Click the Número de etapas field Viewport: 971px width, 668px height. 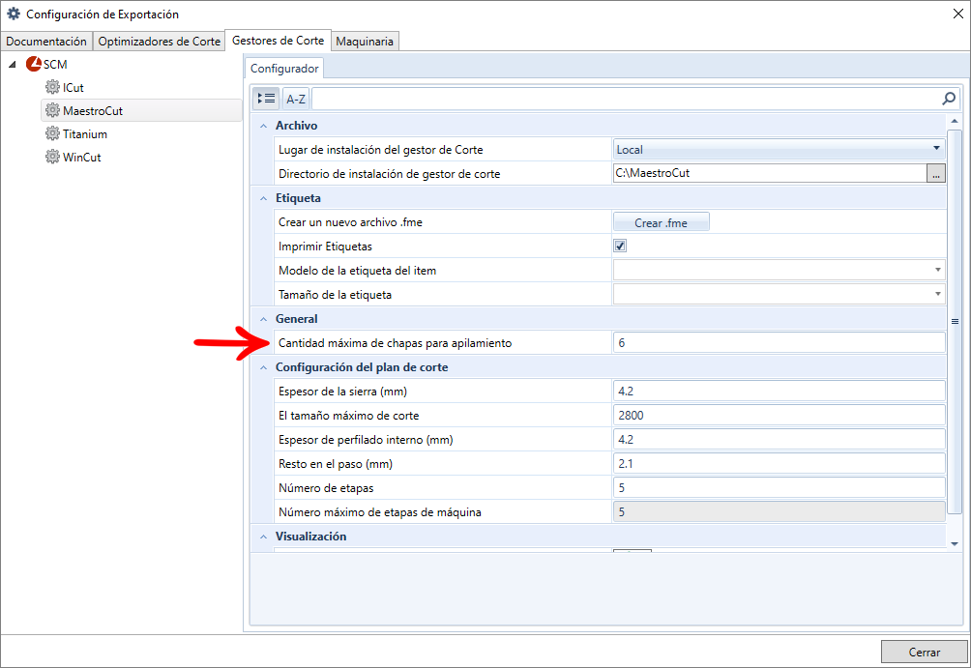[780, 487]
